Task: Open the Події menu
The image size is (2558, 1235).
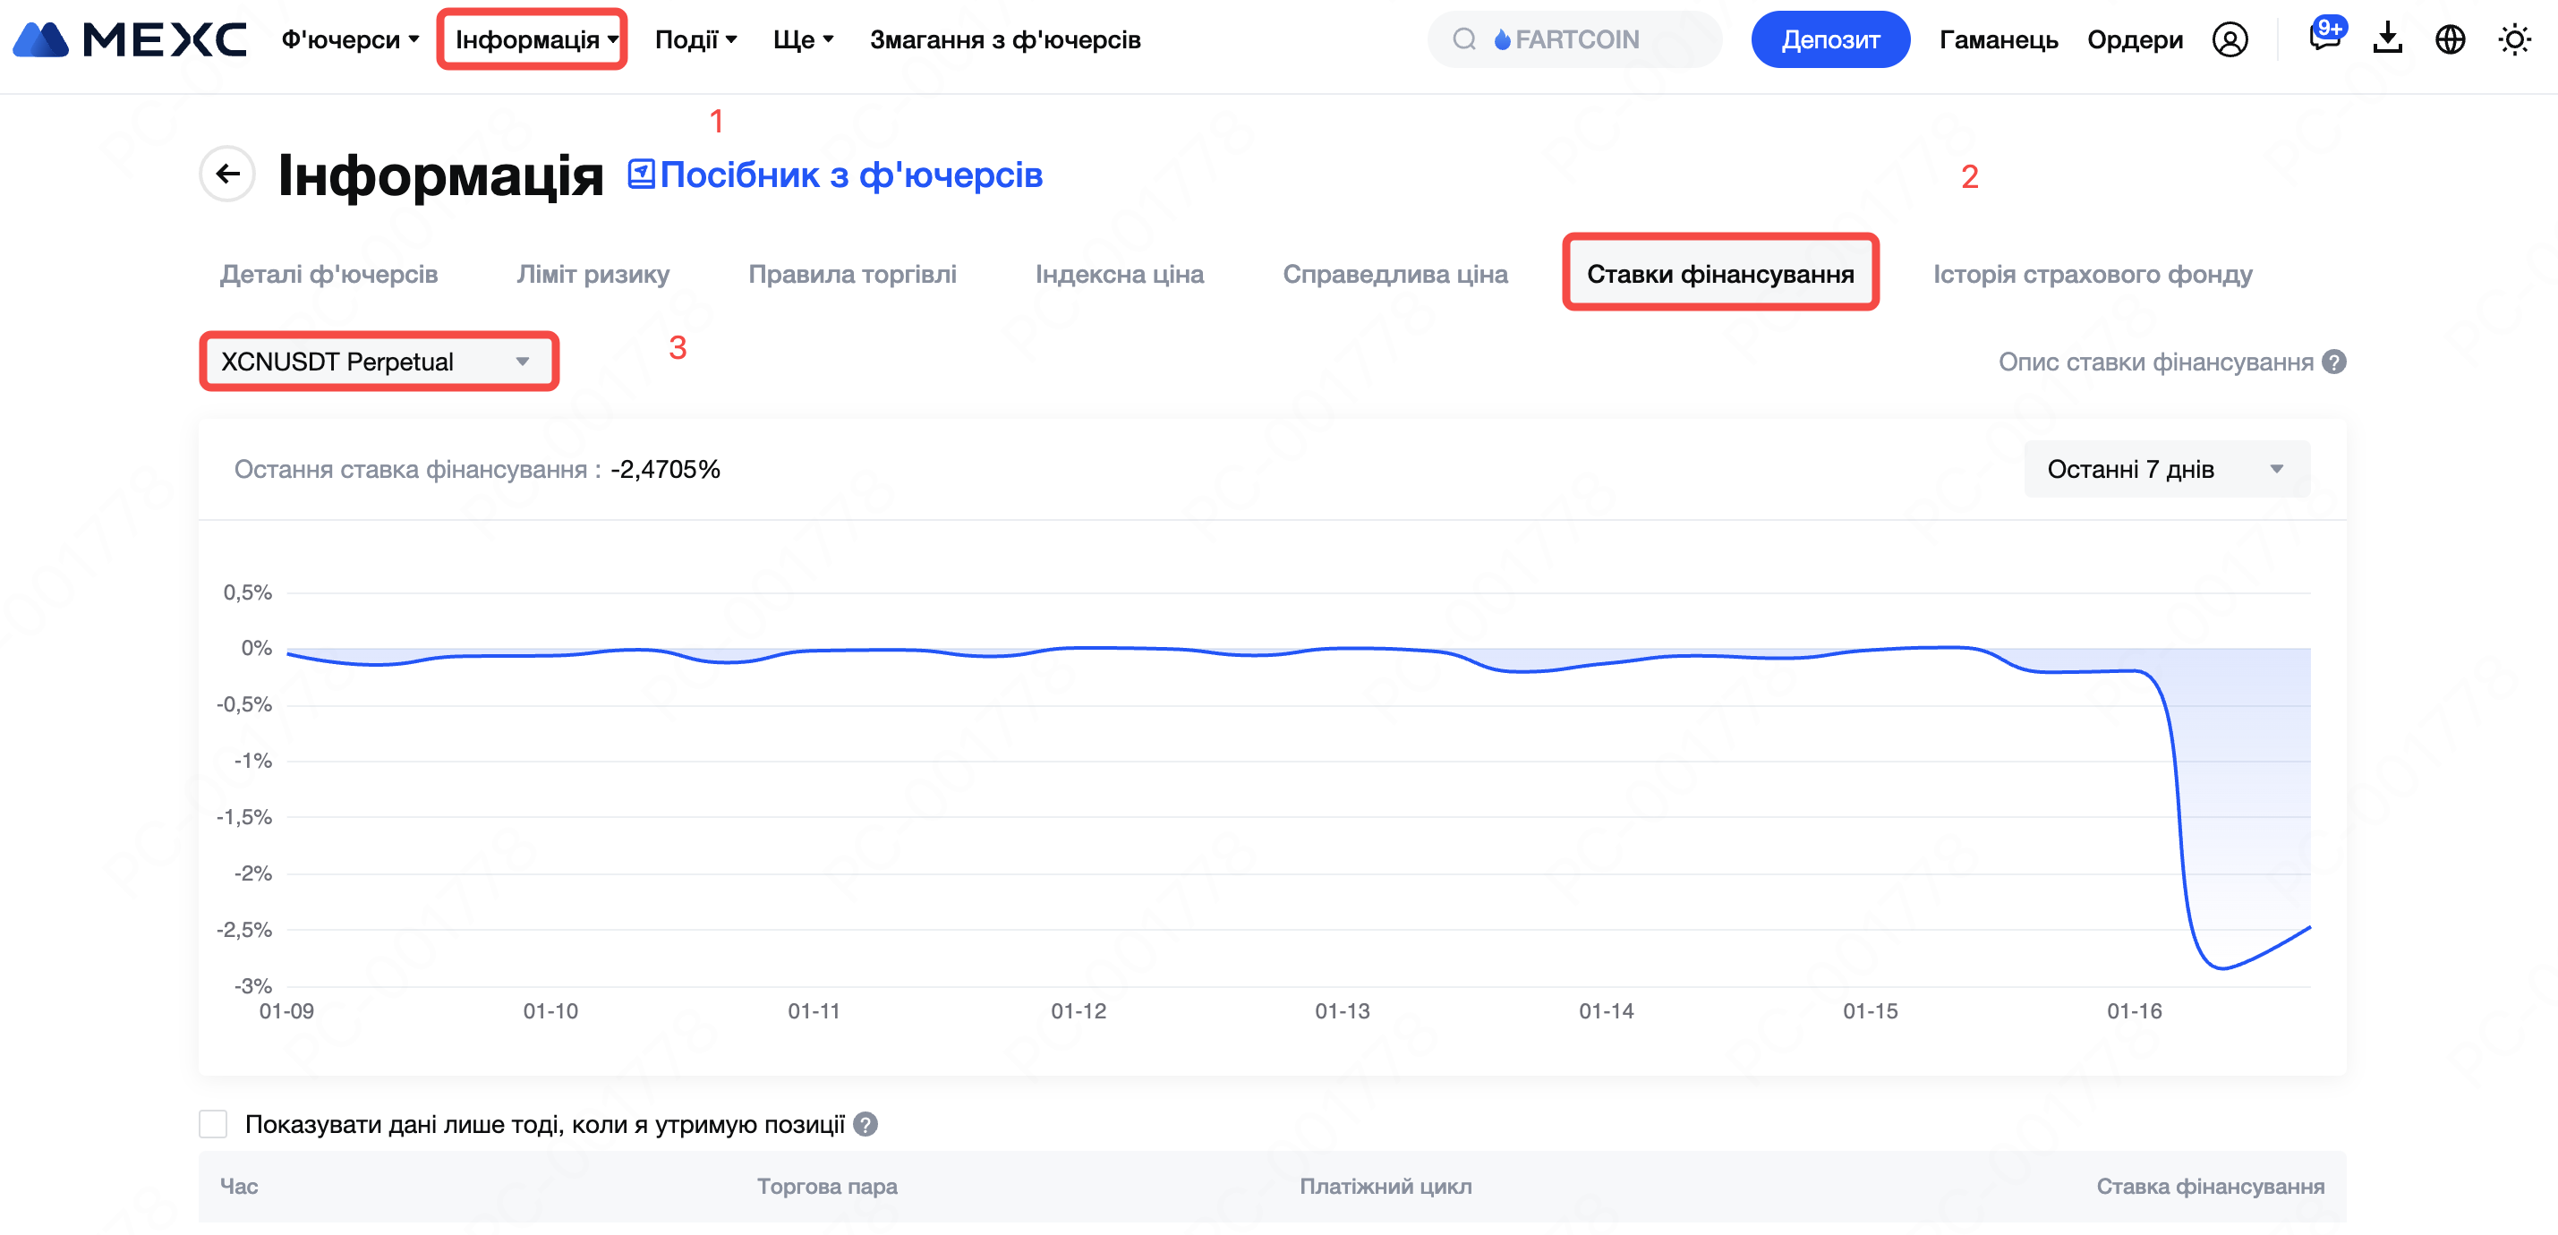Action: click(x=695, y=39)
